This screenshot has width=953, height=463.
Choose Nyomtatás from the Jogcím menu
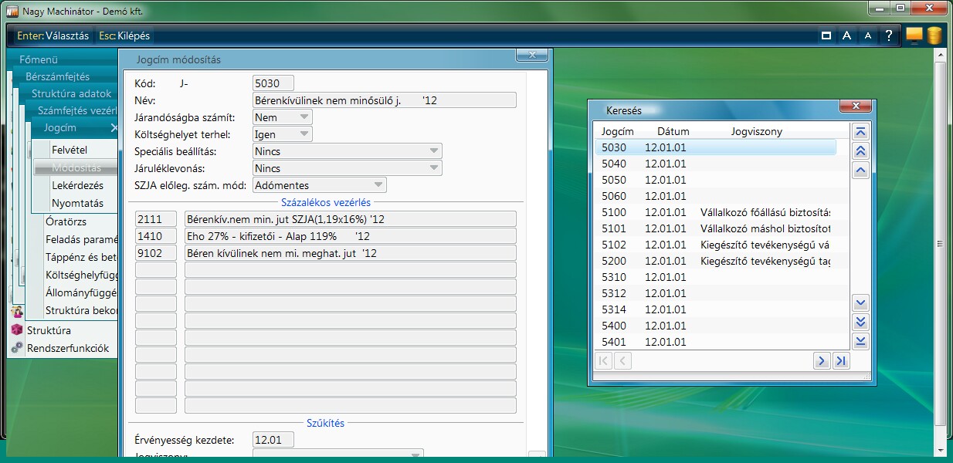[x=77, y=204]
